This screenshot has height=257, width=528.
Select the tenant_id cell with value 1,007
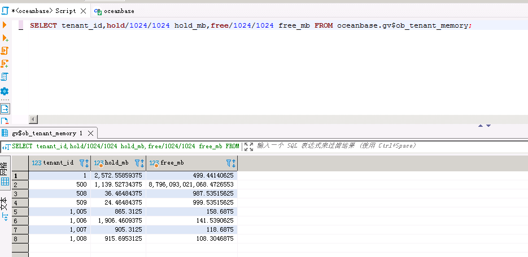(60, 229)
